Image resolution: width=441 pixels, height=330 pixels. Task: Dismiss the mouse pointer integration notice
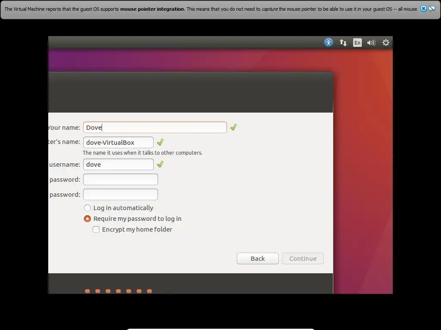coord(423,9)
